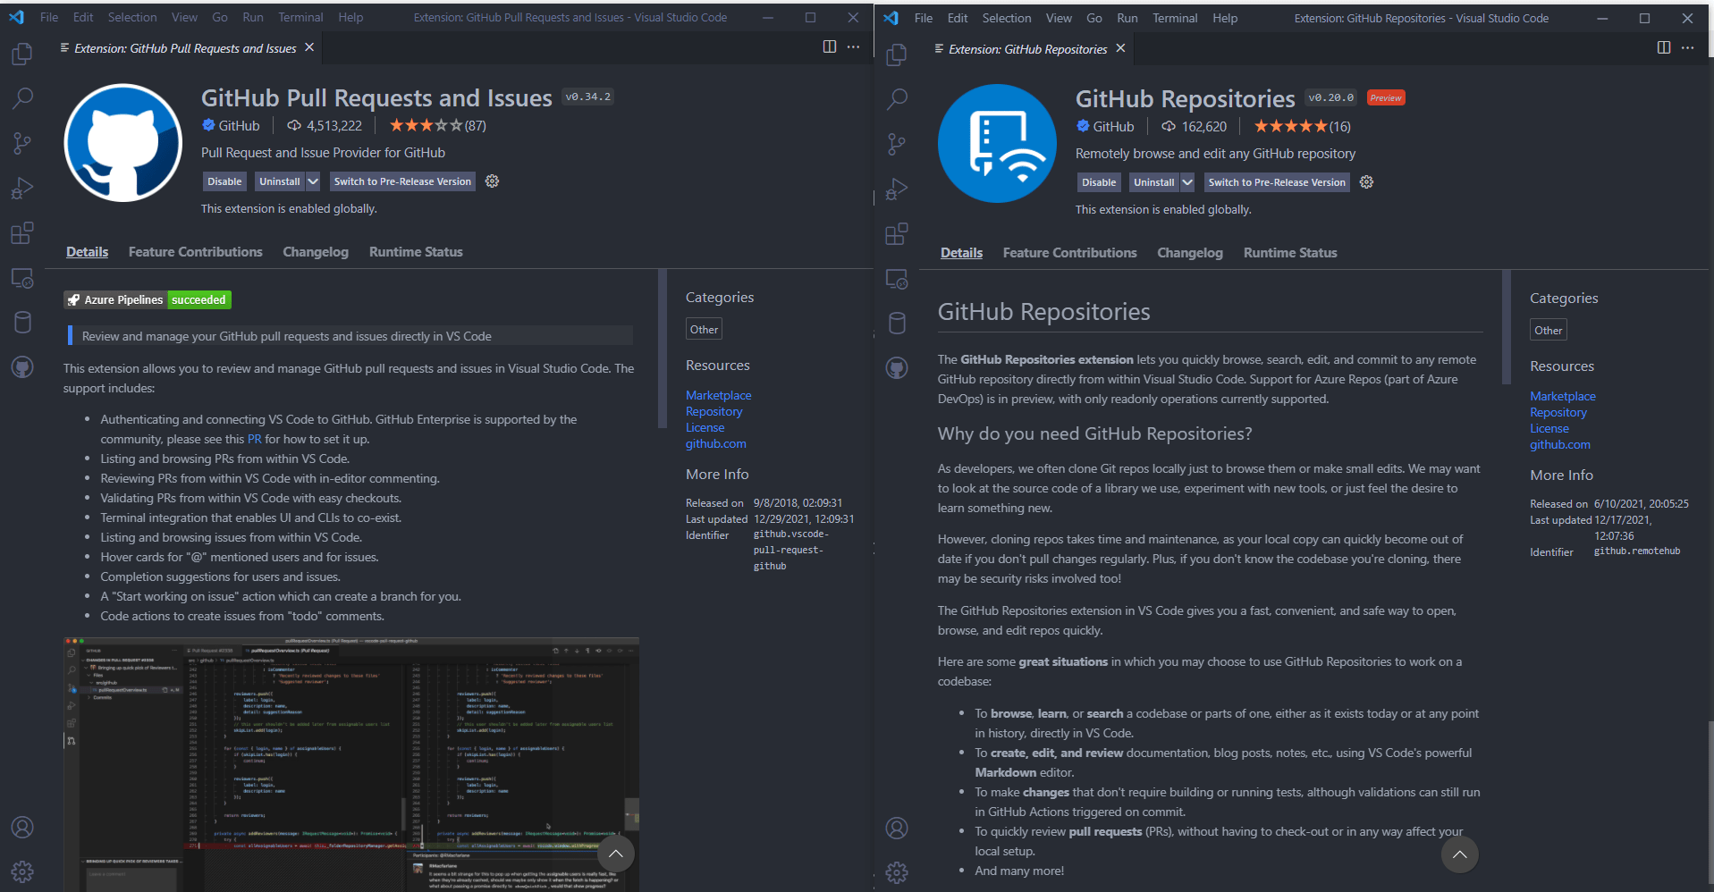Open Explorer in the Pull Requests window
This screenshot has height=892, width=1714.
click(x=22, y=54)
